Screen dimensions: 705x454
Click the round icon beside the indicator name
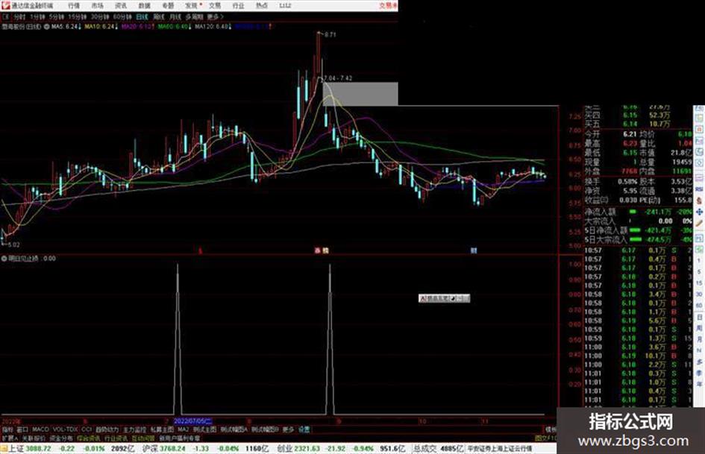(x=4, y=259)
